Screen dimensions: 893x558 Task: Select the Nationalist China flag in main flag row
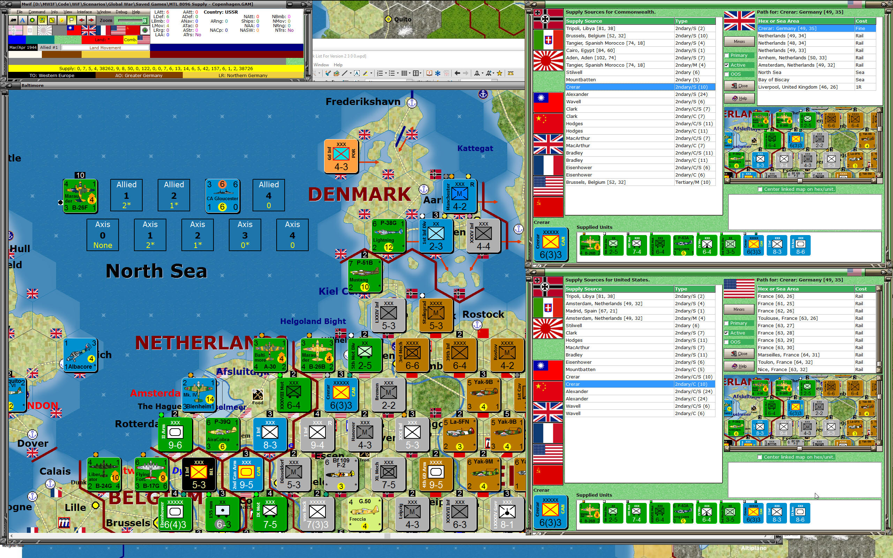(74, 30)
